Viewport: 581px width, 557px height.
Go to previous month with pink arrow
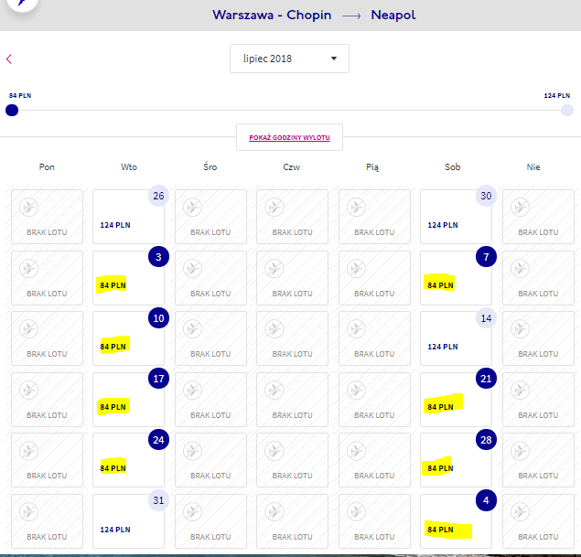pyautogui.click(x=9, y=59)
